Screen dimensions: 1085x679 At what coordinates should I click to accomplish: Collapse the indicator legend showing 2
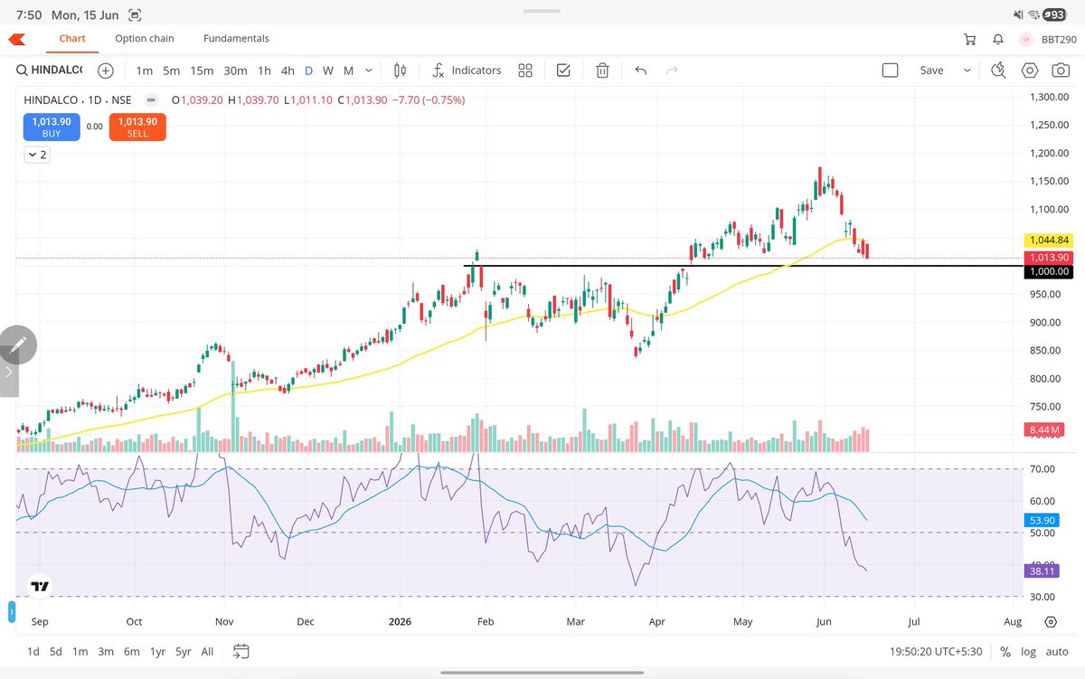click(x=37, y=155)
